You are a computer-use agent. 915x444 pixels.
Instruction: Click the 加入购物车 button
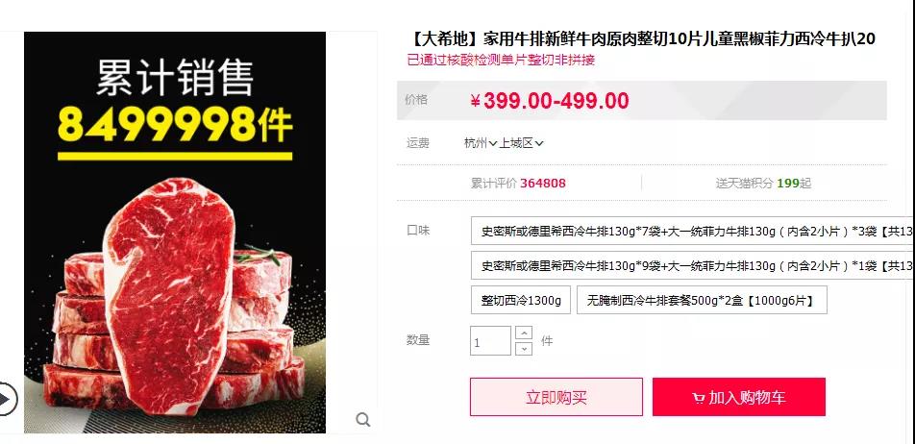point(739,397)
